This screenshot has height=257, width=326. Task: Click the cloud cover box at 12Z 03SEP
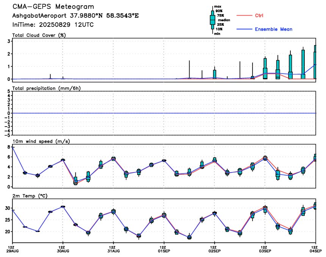point(265,69)
